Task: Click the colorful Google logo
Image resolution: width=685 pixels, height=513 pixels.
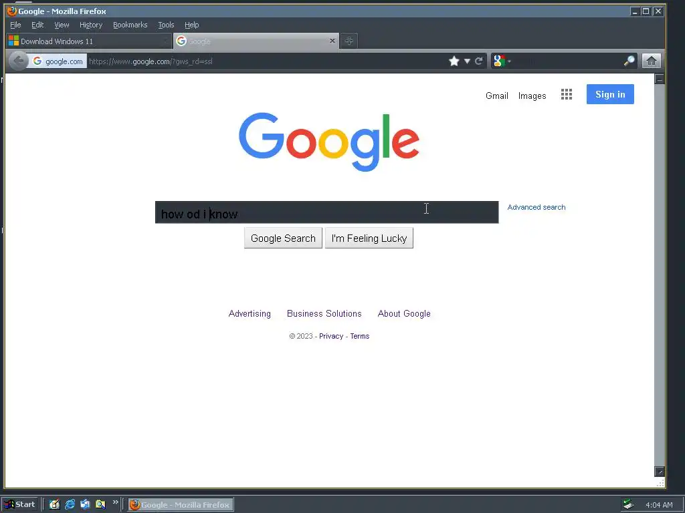Action: (x=329, y=142)
